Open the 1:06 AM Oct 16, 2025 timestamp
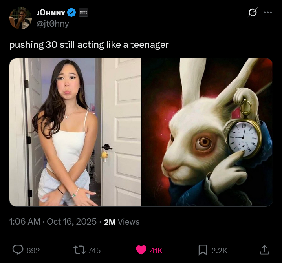The height and width of the screenshot is (263, 282). [x=53, y=222]
